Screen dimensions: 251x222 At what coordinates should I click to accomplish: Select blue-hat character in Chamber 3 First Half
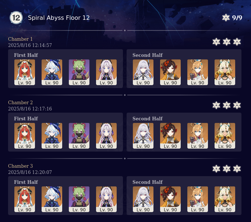(x=52, y=199)
